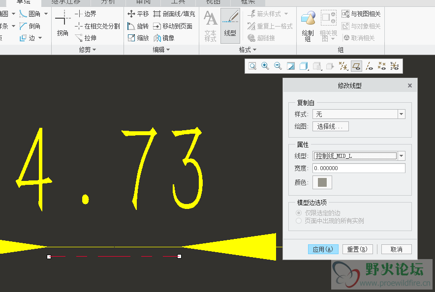Open the 箭头样式 dropdown arrow

pyautogui.click(x=286, y=14)
